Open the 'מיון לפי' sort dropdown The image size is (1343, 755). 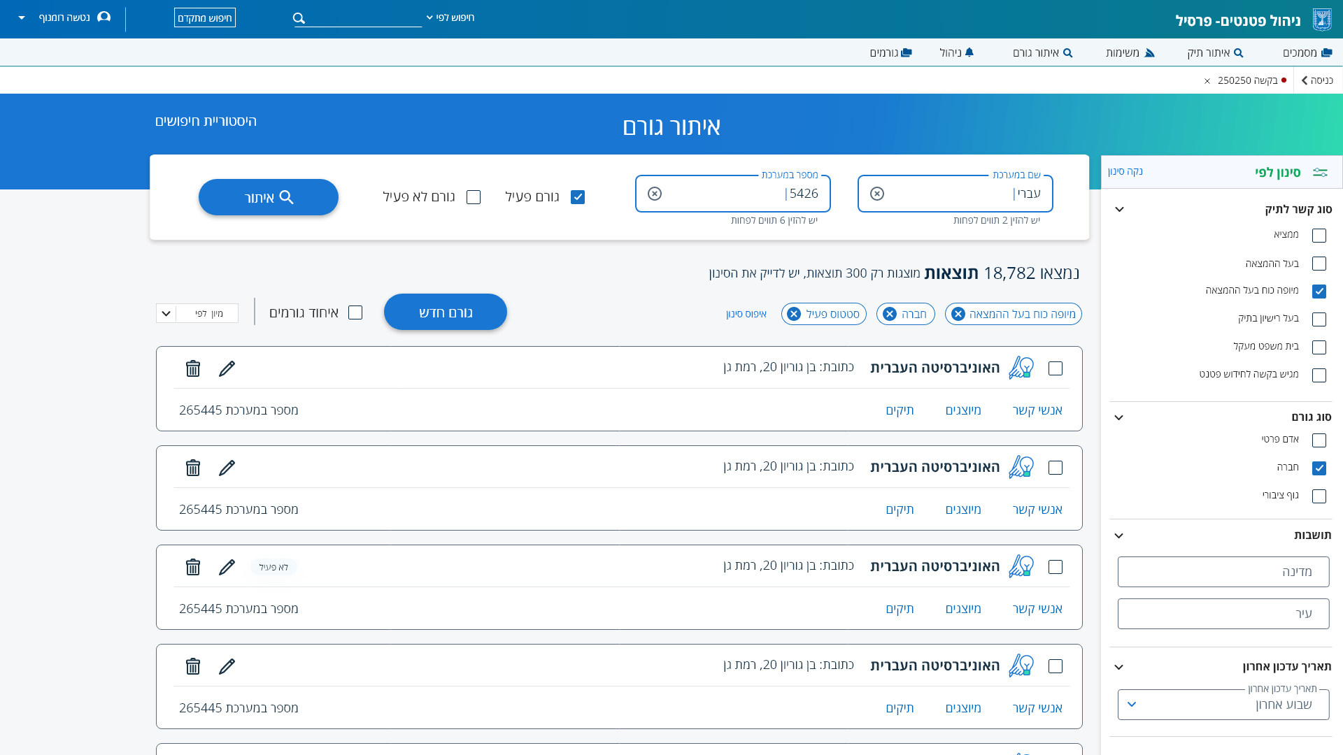pos(197,313)
